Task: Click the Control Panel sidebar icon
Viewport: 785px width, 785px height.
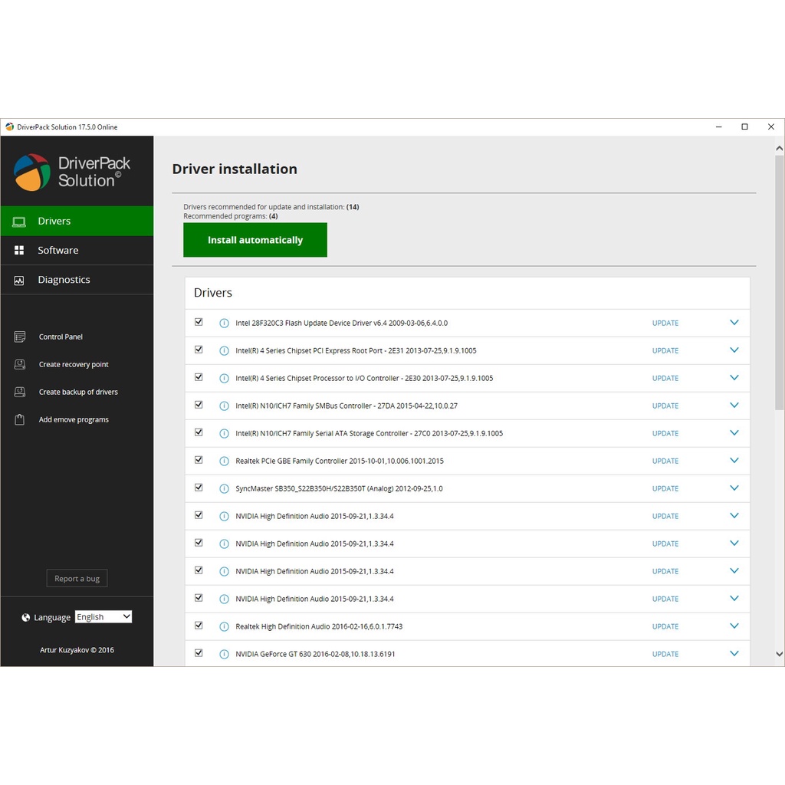Action: point(20,337)
